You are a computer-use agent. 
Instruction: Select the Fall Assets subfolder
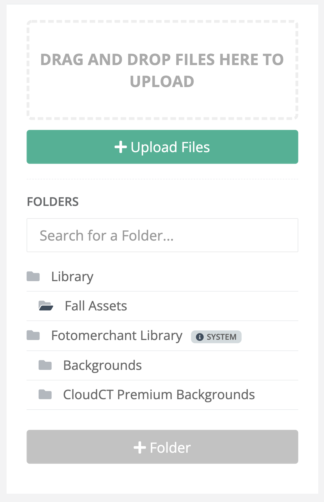tap(96, 306)
